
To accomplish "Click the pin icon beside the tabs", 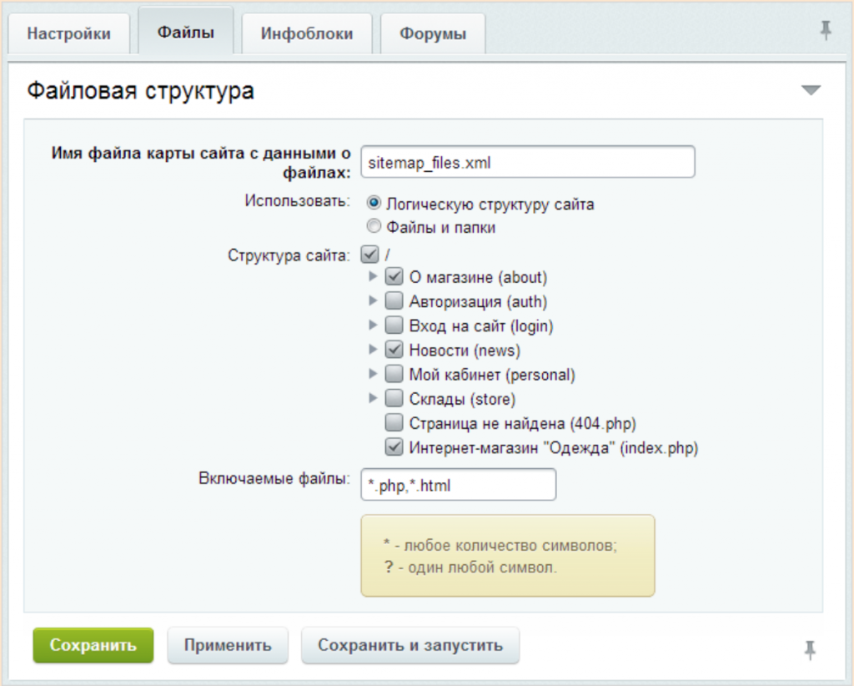I will point(825,32).
